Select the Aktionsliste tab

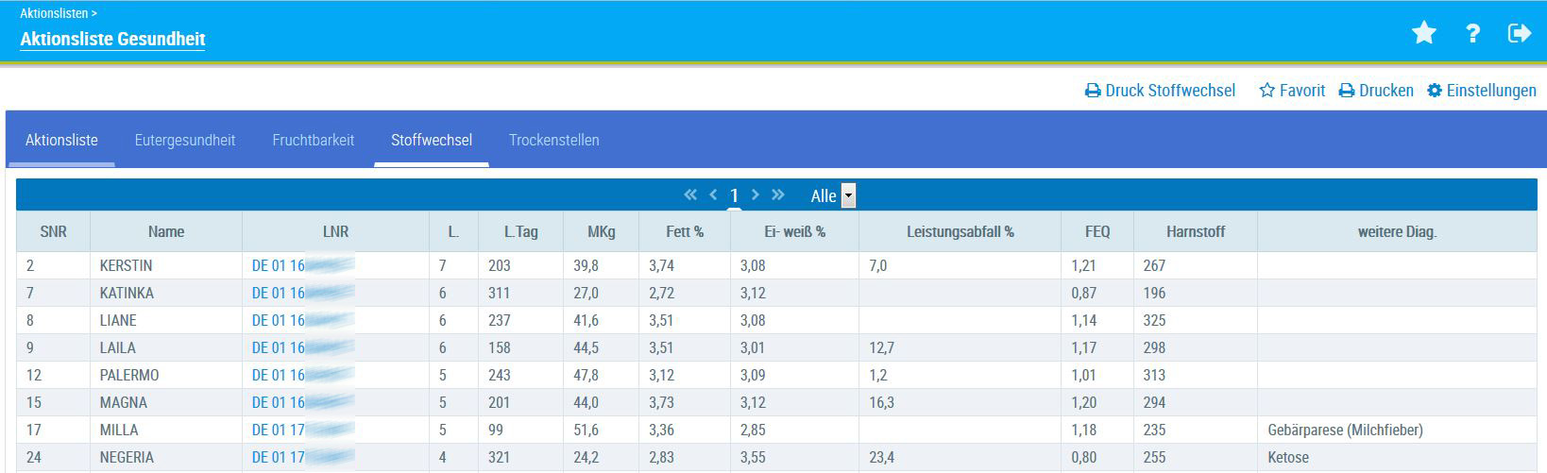point(61,140)
